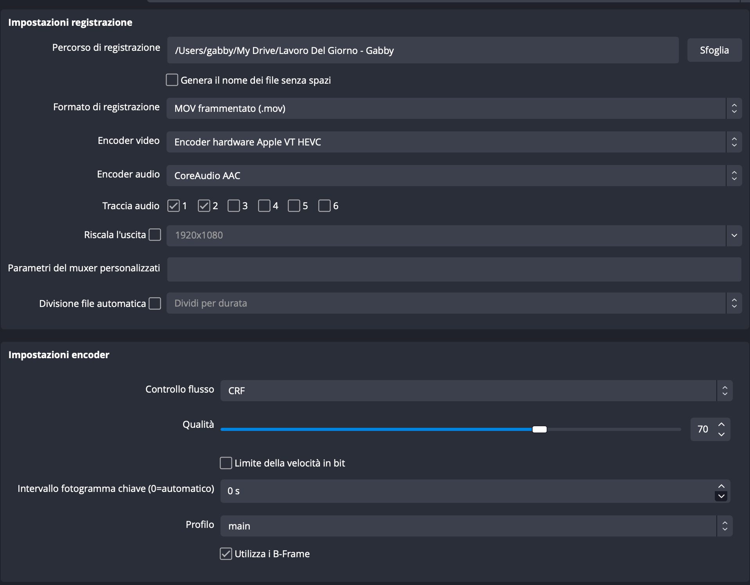Click the Sfoglia browse button

pos(714,50)
